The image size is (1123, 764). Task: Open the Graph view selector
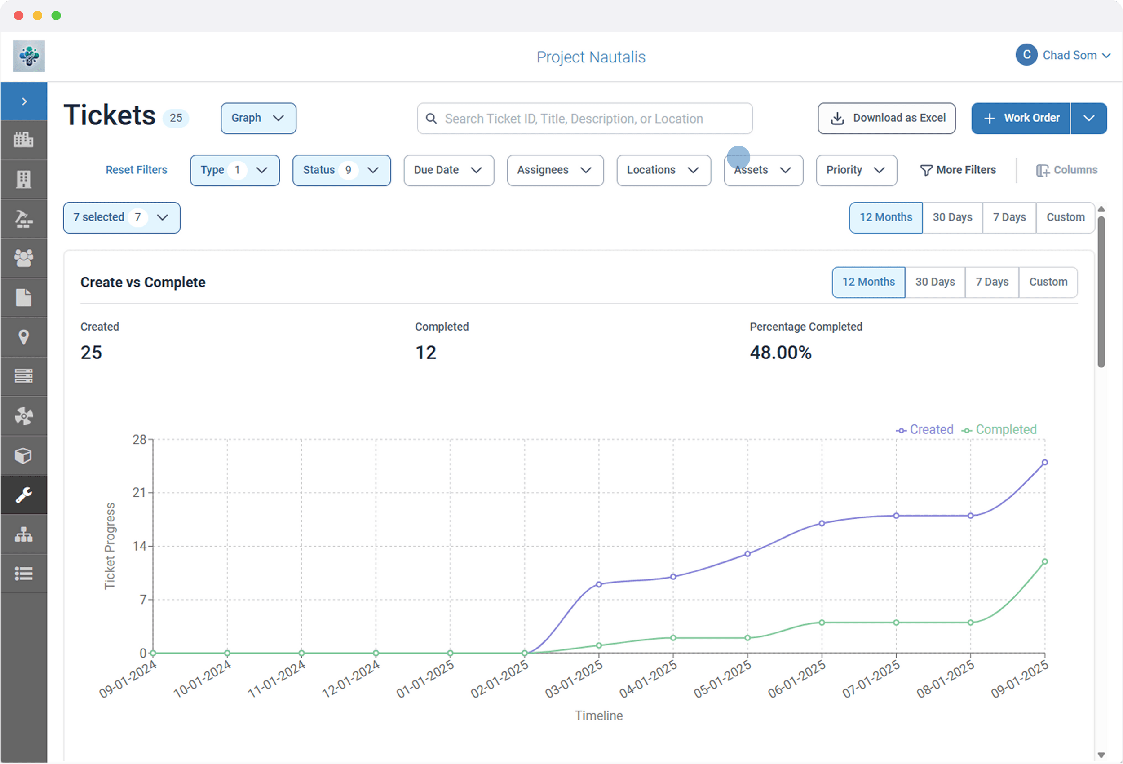click(x=258, y=118)
